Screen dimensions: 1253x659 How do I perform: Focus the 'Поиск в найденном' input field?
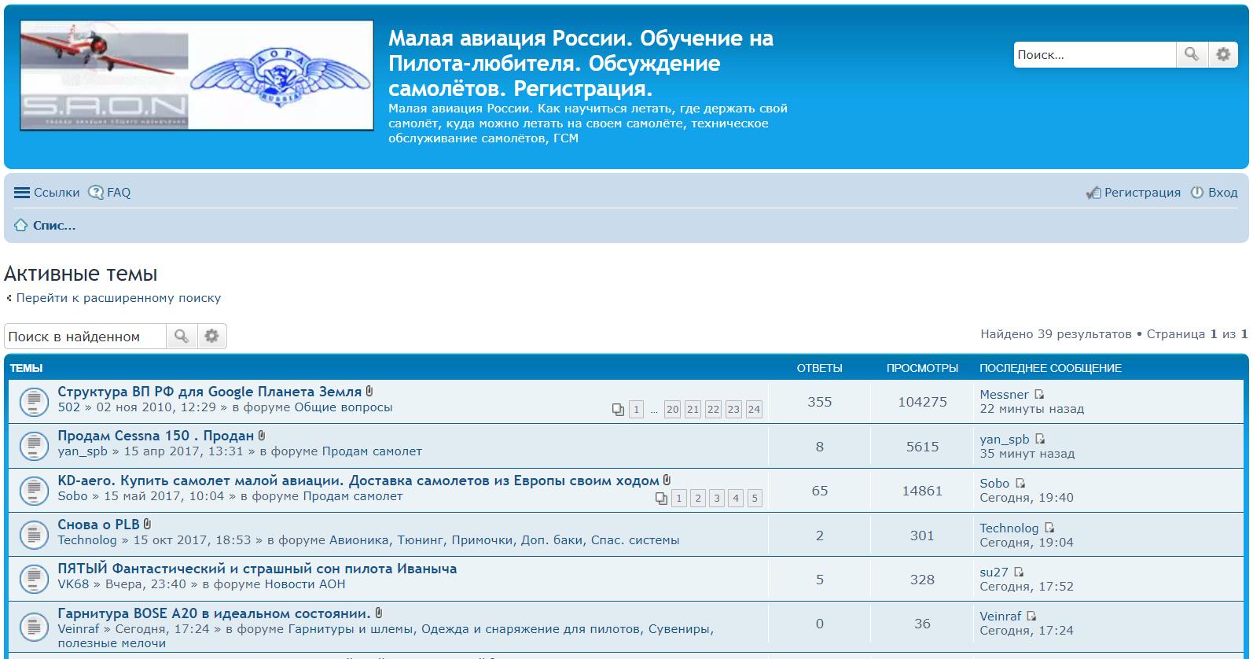(x=85, y=337)
